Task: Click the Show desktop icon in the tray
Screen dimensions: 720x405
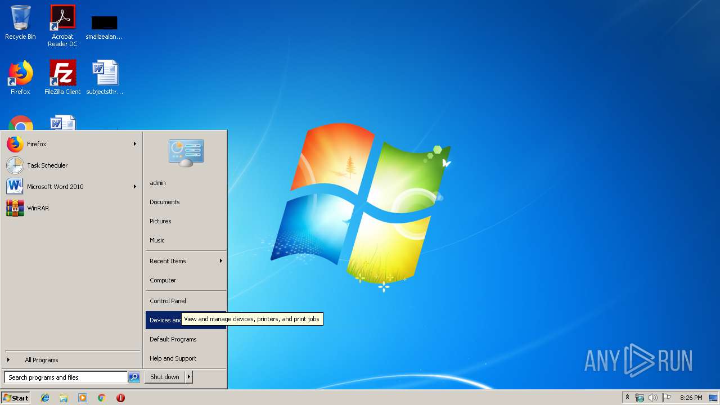Action: (x=713, y=398)
